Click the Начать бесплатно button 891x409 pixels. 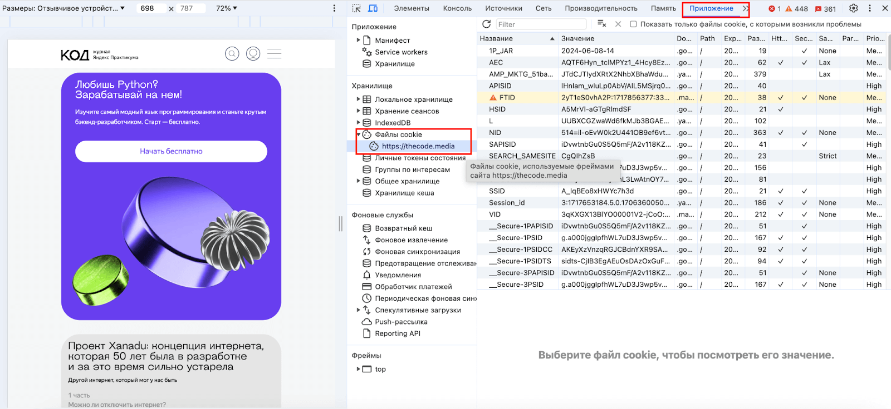(171, 151)
